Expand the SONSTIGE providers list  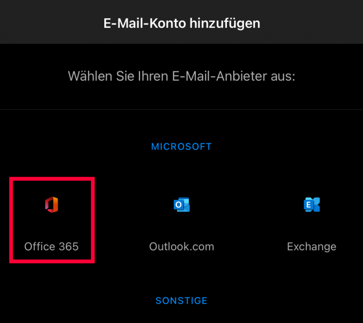tap(181, 300)
